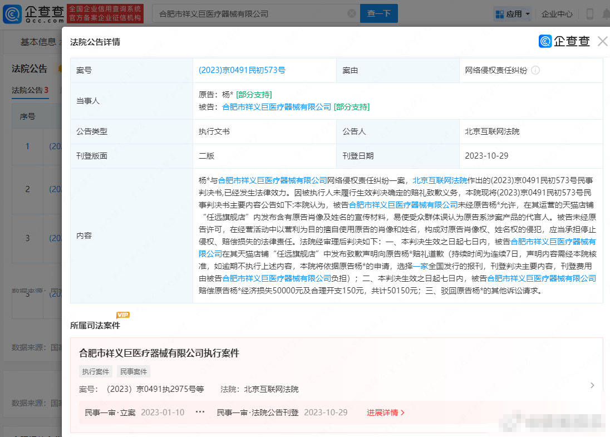Open 进展详情 link
610x437 pixels.
point(386,413)
